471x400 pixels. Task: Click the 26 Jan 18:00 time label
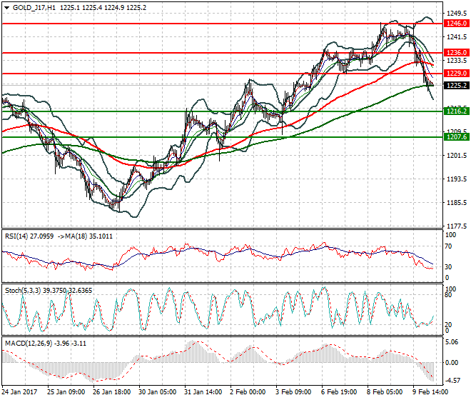click(x=111, y=392)
